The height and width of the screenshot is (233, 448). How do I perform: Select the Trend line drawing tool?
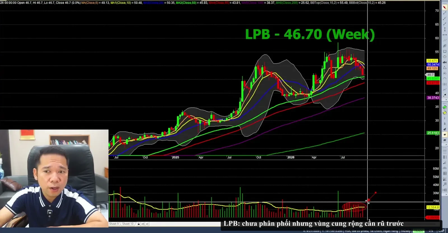pos(445,13)
